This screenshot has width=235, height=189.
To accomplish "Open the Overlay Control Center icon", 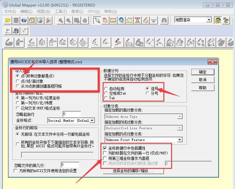I will 40,20.
